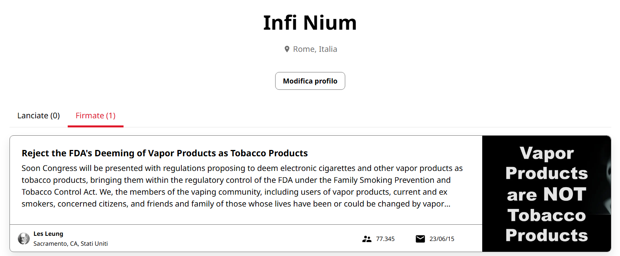Image resolution: width=620 pixels, height=256 pixels.
Task: Open the Reject the FDA's Deeming petition title
Action: point(165,153)
